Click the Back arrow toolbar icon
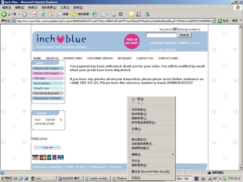 click(4, 14)
